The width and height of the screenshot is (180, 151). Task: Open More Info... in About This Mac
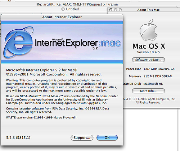148,91
